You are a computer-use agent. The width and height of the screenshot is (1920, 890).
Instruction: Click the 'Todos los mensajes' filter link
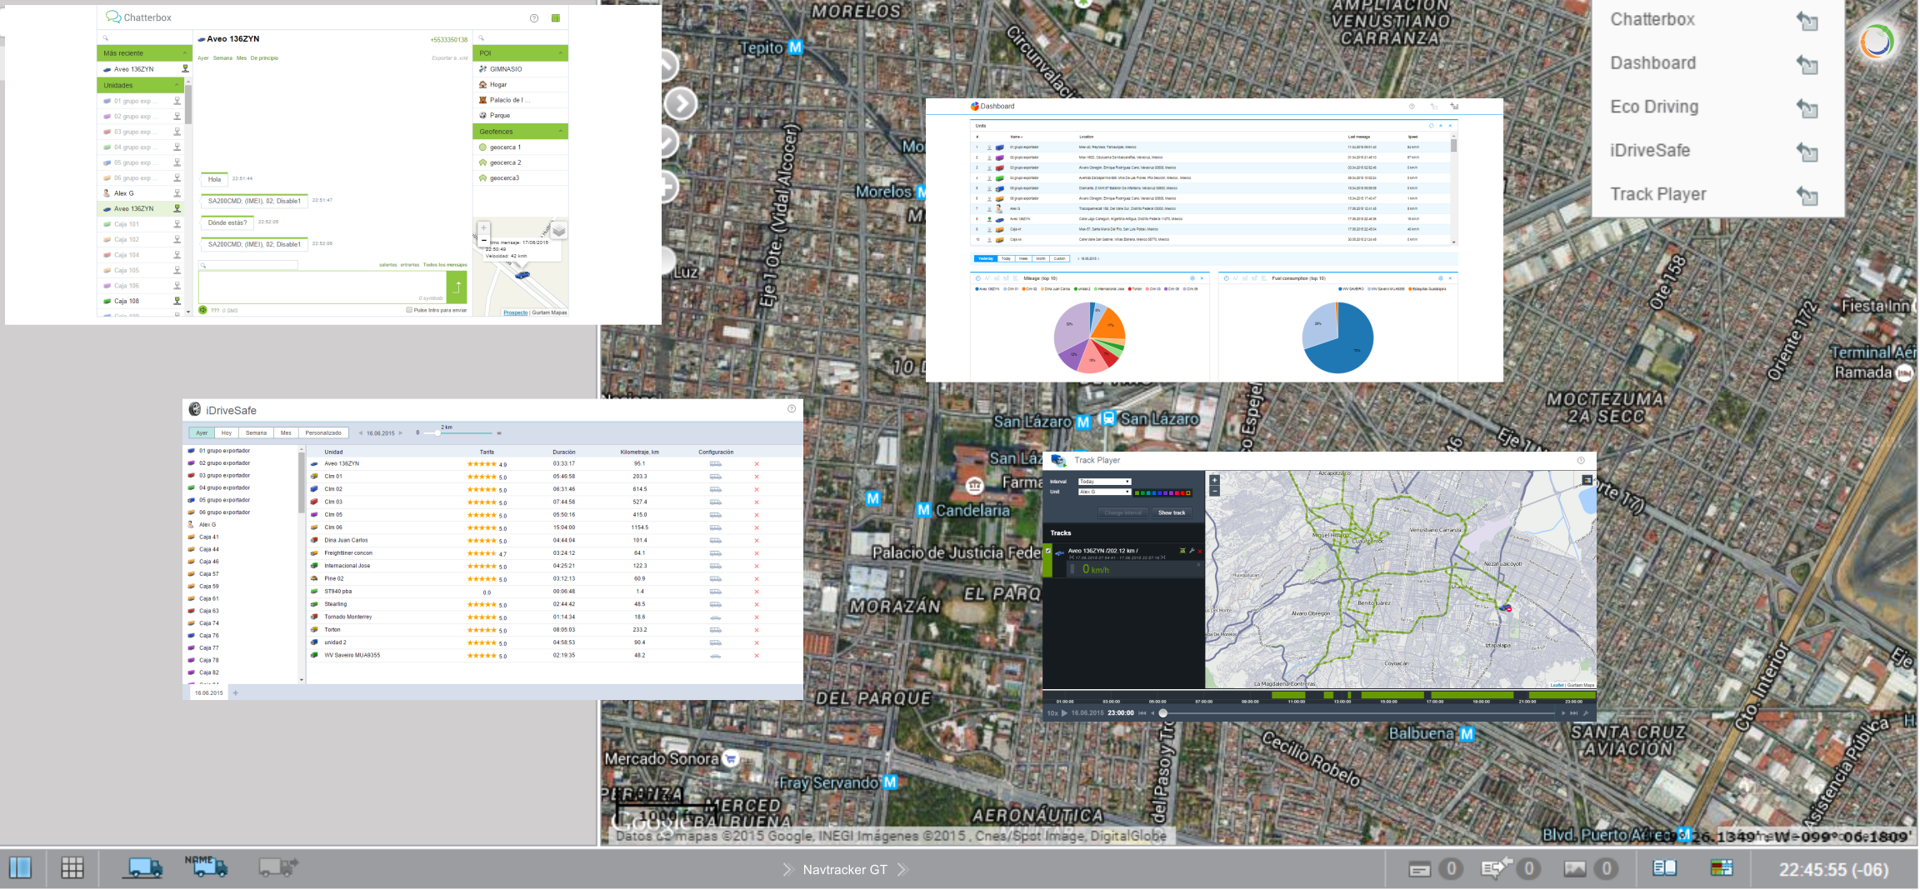pos(445,265)
